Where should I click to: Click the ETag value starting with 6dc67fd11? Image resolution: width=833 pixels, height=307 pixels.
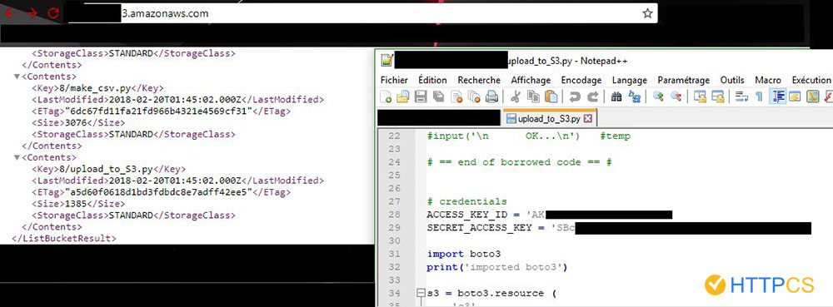tap(157, 111)
